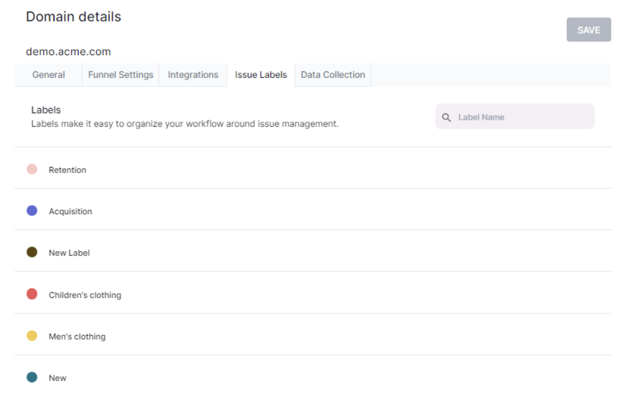The image size is (629, 399).
Task: Select the Issue Labels tab
Action: point(260,75)
